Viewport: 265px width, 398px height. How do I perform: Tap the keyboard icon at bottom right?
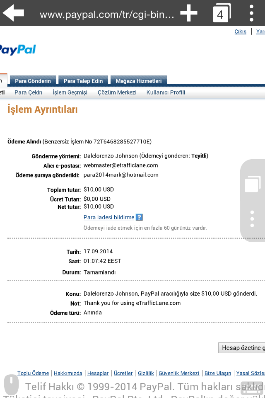tap(252, 388)
